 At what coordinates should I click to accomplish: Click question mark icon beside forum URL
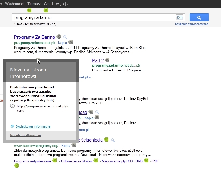(12, 106)
